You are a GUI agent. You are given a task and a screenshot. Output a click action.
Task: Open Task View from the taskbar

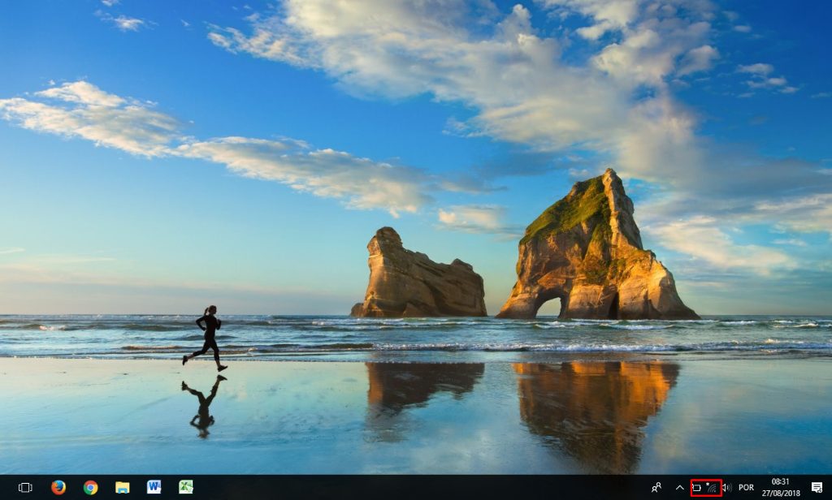[x=25, y=487]
